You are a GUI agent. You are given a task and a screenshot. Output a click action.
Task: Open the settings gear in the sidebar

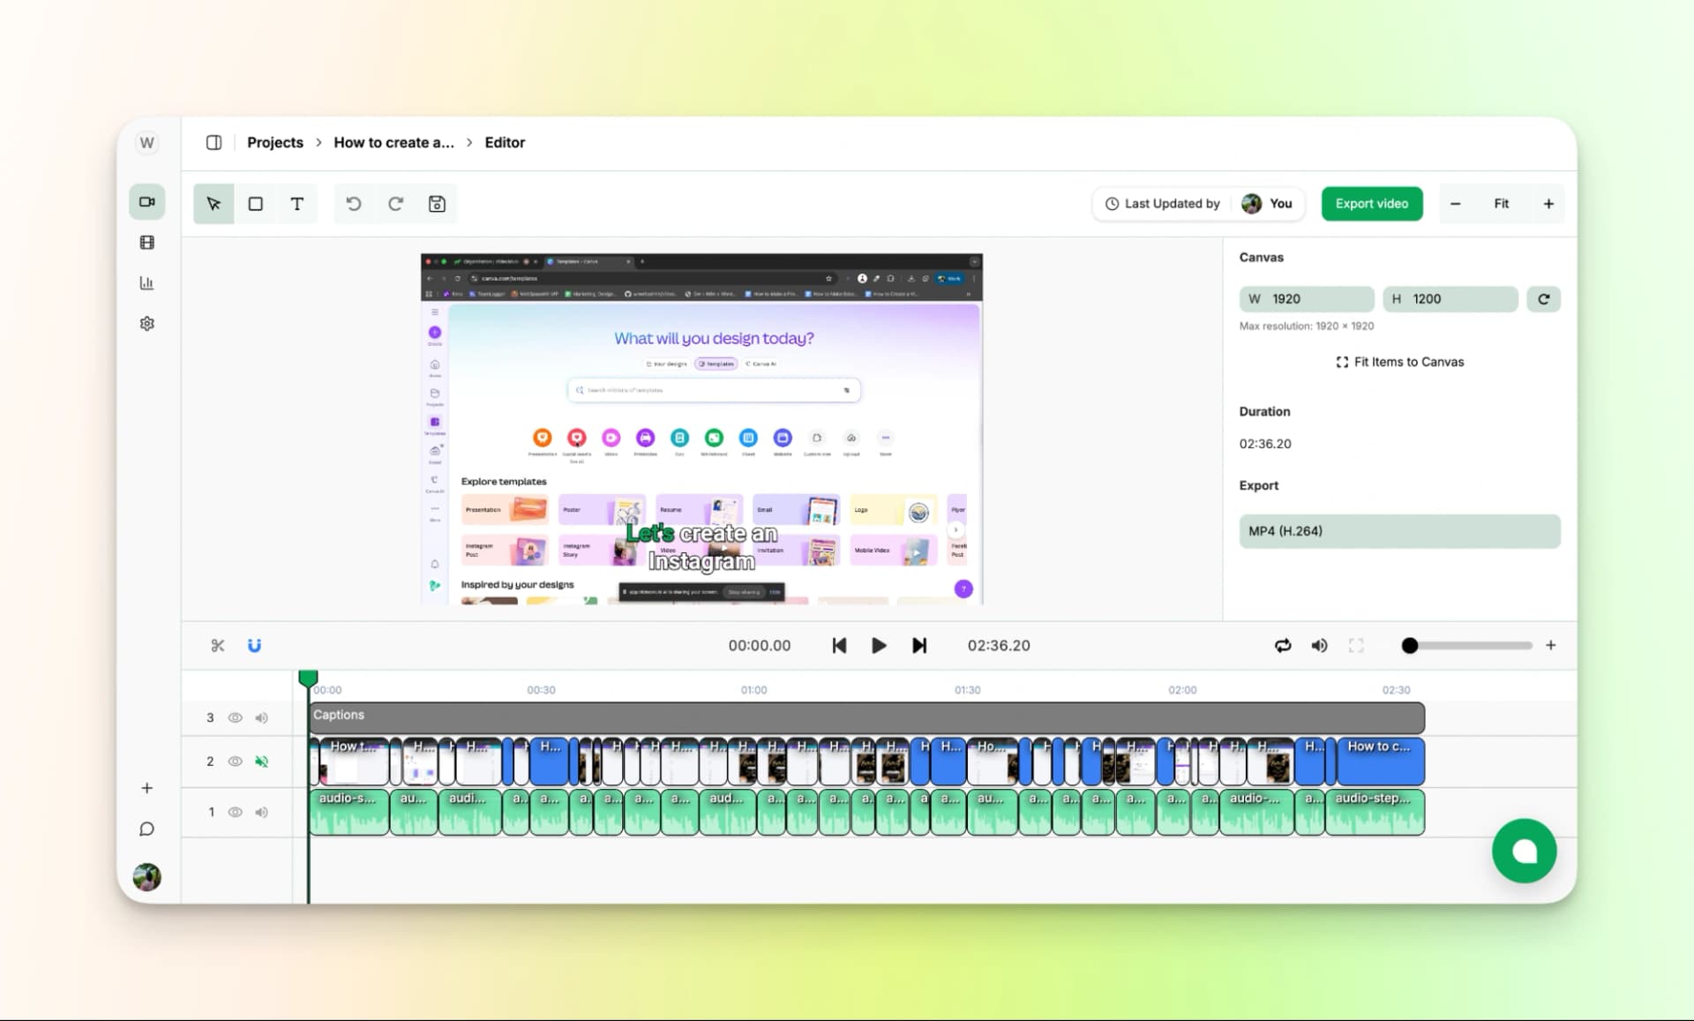(146, 323)
